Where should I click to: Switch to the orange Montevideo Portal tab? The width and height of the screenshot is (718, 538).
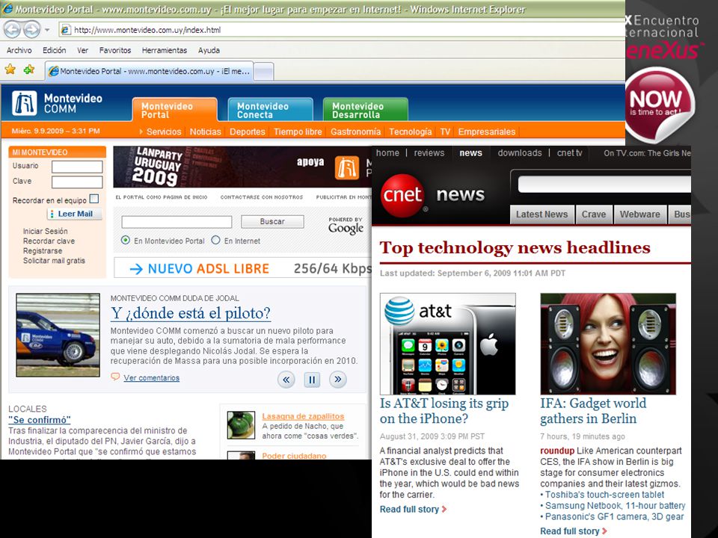click(x=174, y=110)
